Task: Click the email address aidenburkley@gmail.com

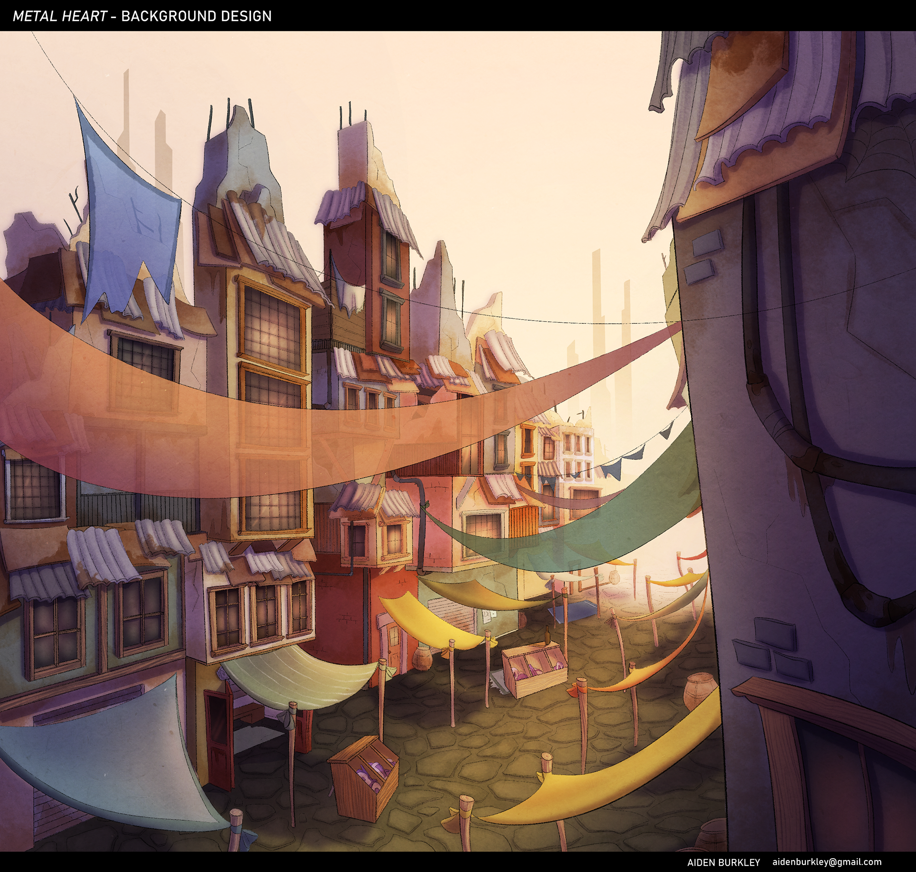Action: 827,862
